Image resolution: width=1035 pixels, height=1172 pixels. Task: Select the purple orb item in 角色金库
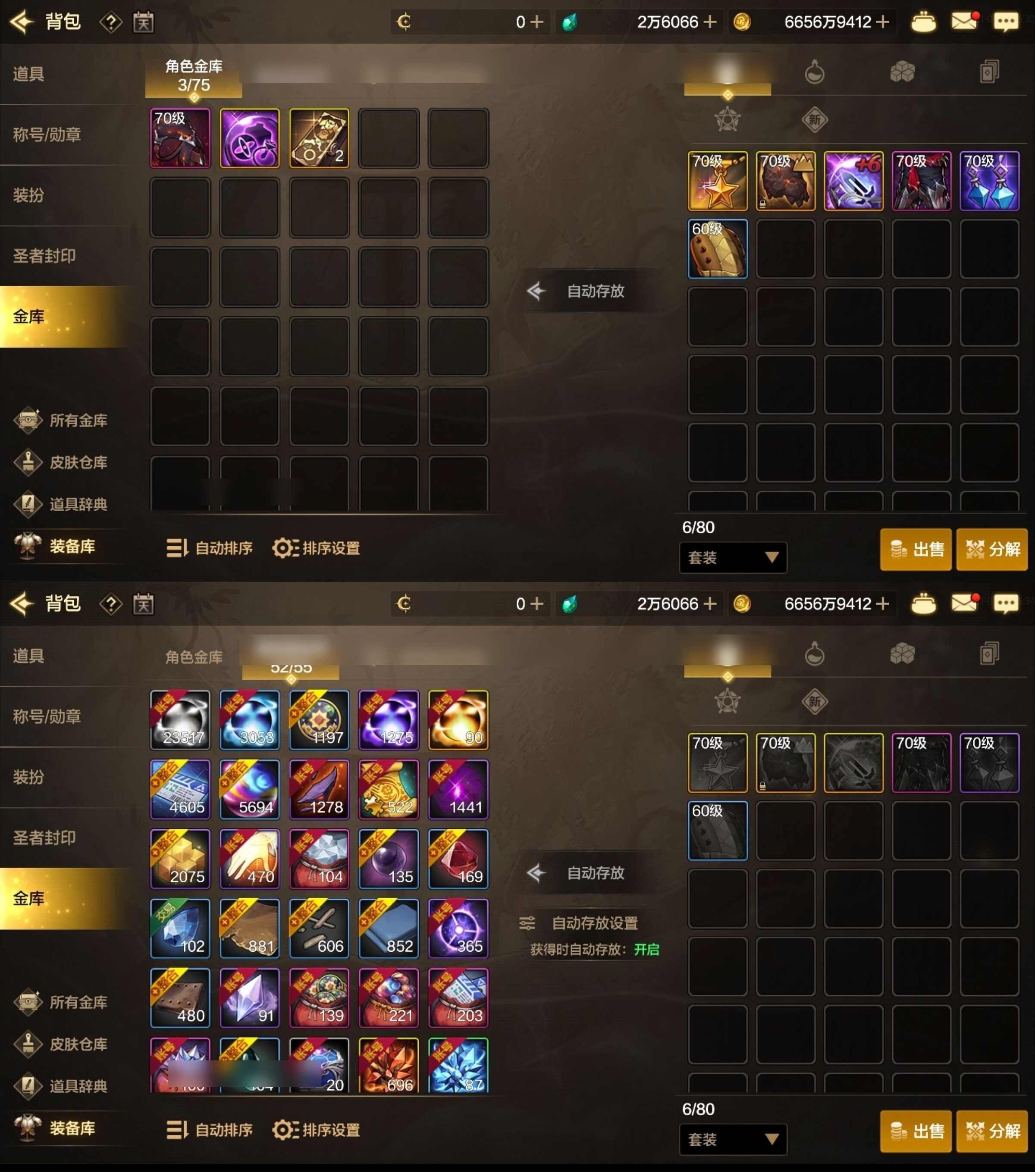250,138
